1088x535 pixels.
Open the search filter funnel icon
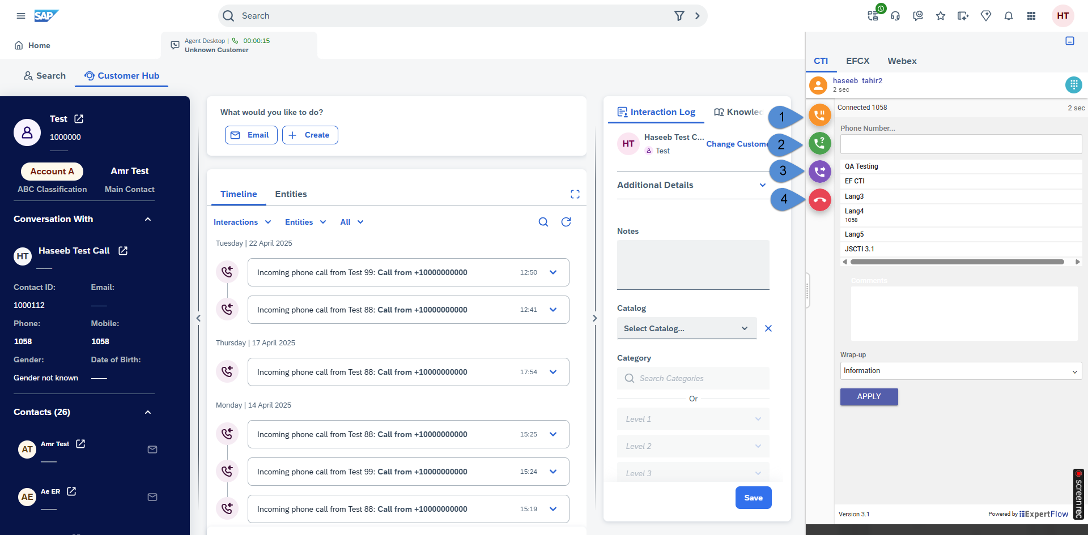(679, 16)
